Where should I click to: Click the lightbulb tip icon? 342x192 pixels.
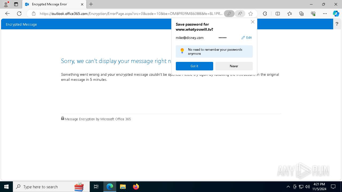pyautogui.click(x=182, y=51)
